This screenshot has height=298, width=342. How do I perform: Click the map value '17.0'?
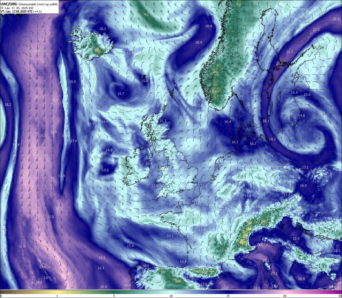(x=50, y=217)
